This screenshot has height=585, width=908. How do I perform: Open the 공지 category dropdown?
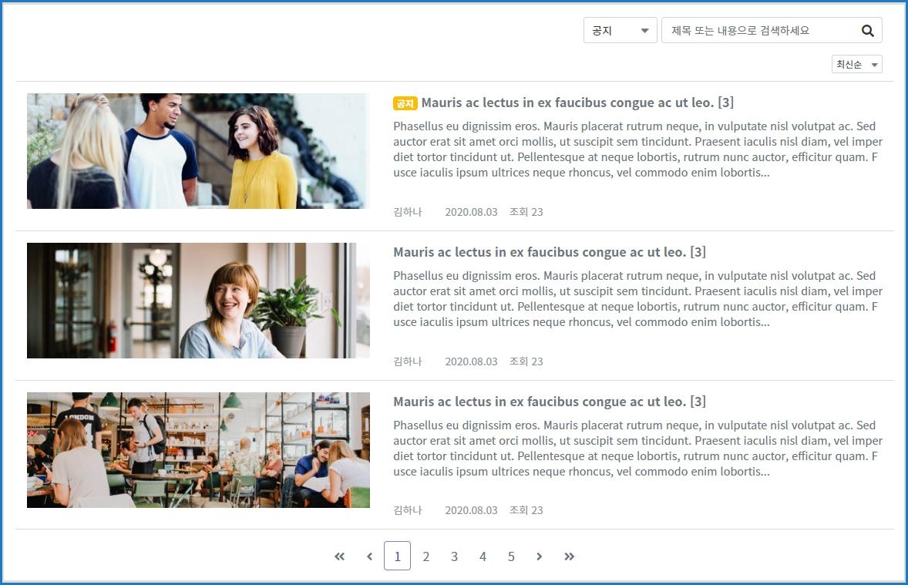[x=620, y=31]
